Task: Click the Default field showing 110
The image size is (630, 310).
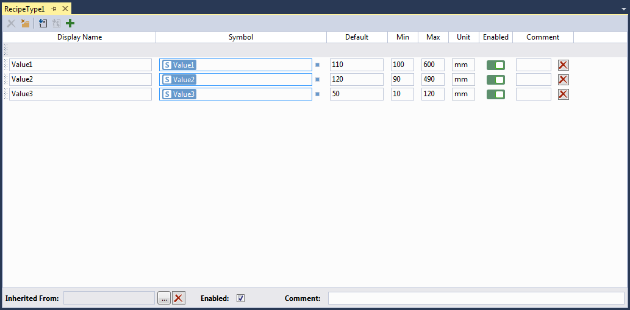Action: pos(357,65)
